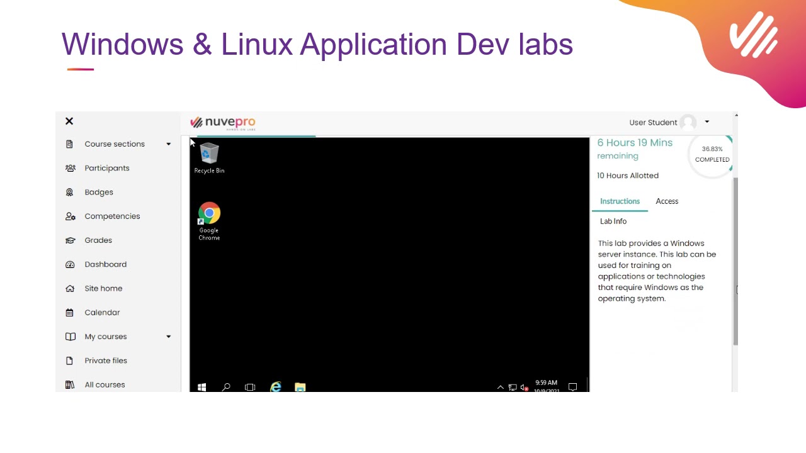Launch Internet Explorer from the taskbar

(275, 387)
